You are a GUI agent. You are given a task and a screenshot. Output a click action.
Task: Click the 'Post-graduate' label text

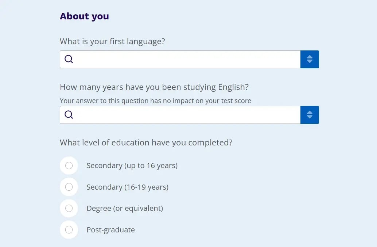[x=110, y=230]
